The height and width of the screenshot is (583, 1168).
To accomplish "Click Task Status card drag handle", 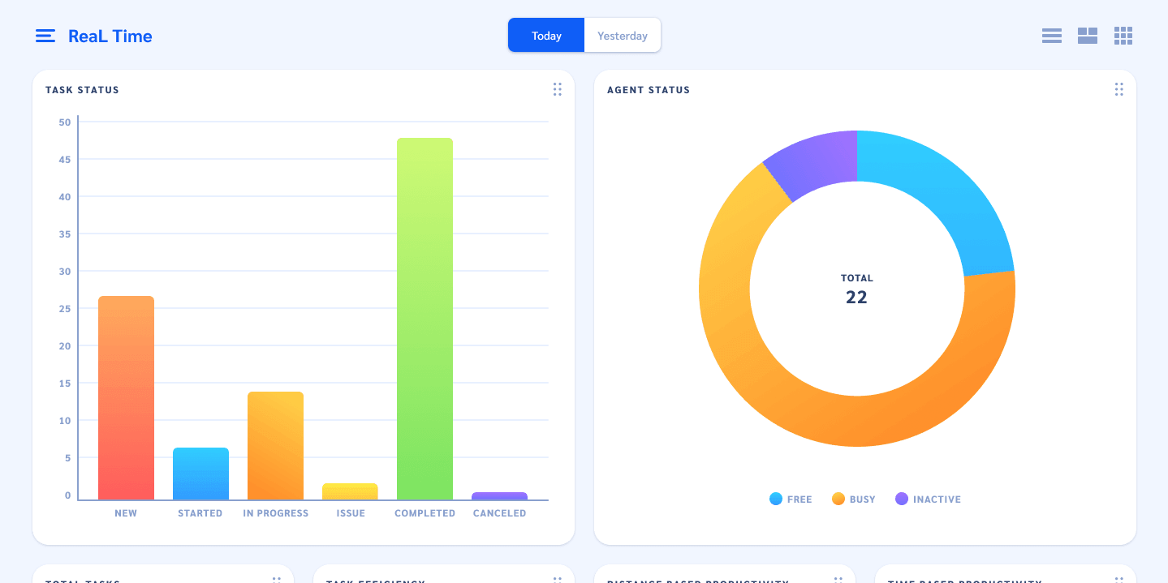I will (557, 89).
